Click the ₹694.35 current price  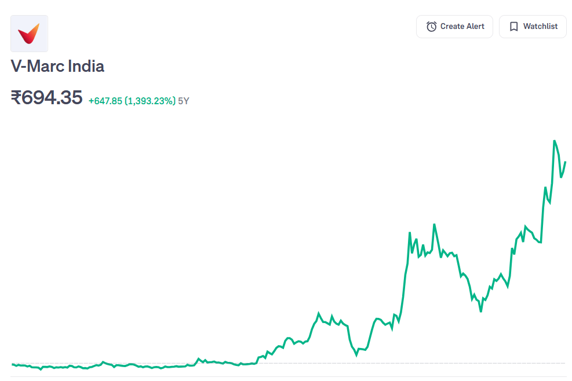coord(46,98)
